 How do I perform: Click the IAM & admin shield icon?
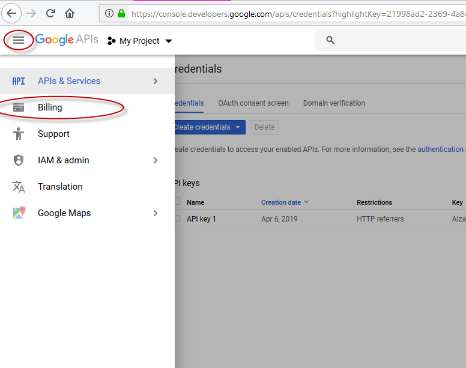tap(19, 160)
